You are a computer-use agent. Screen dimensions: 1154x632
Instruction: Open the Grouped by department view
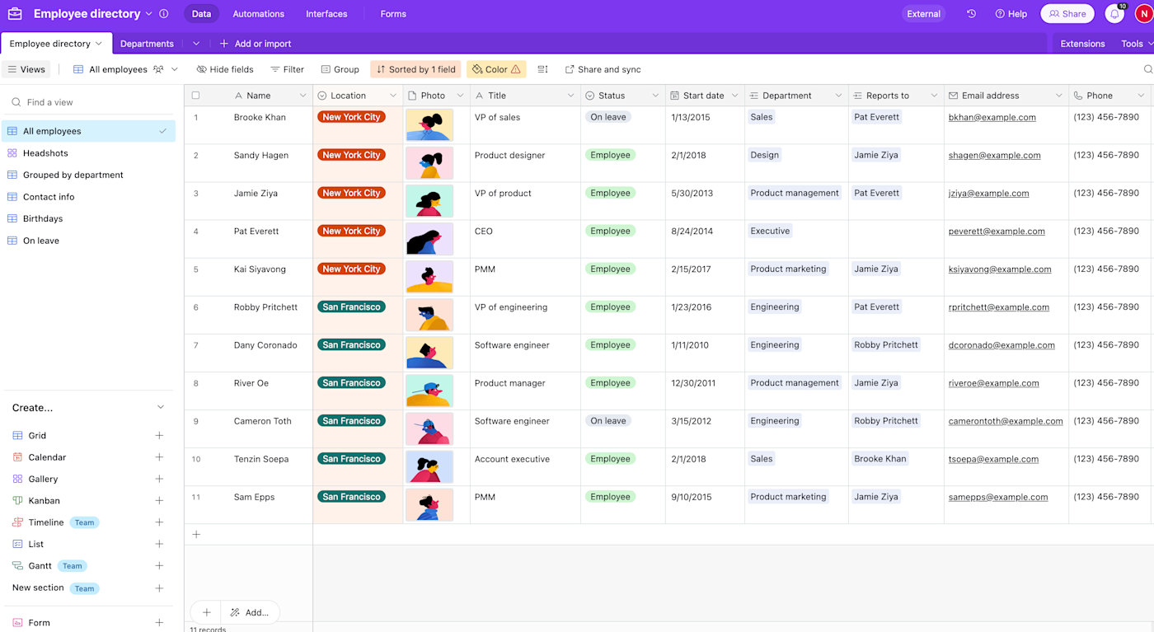click(89, 175)
